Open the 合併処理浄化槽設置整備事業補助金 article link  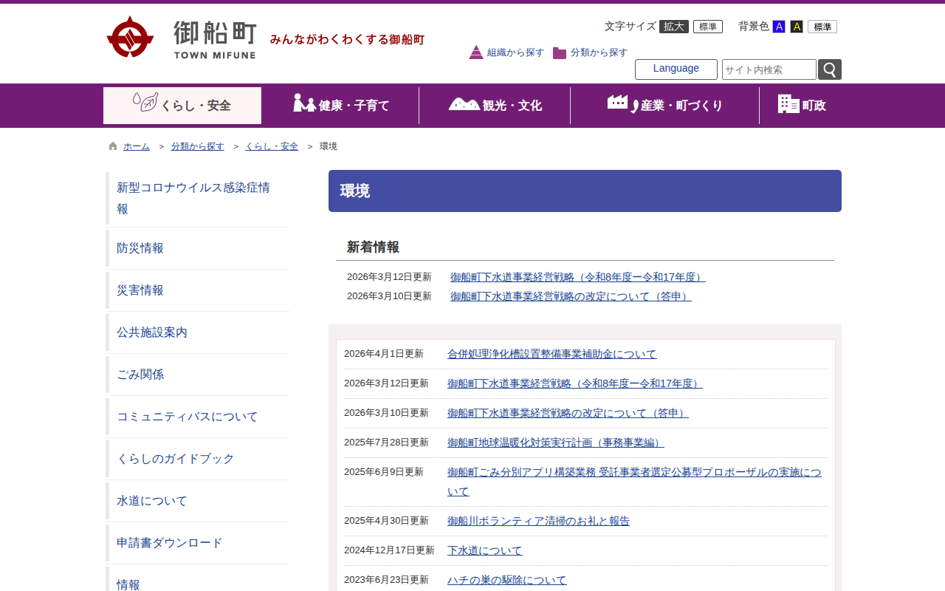click(551, 354)
